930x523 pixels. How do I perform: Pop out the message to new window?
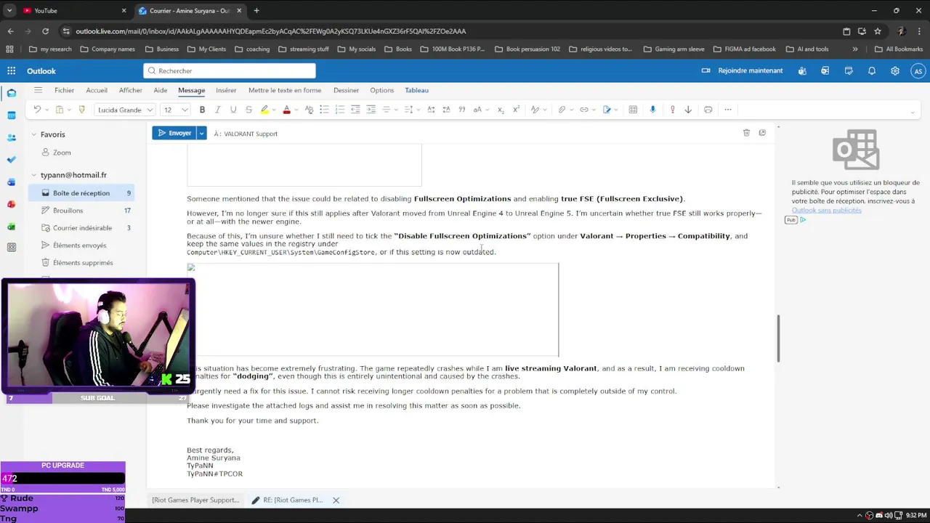tap(762, 133)
